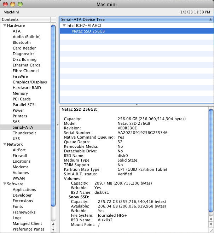214x233 pixels.
Task: Select FireWire in Hardware list
Action: 20,76
